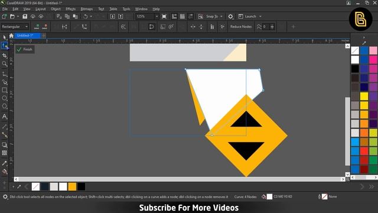The width and height of the screenshot is (378, 213).
Task: Toggle Show grid button
Action: click(x=183, y=17)
